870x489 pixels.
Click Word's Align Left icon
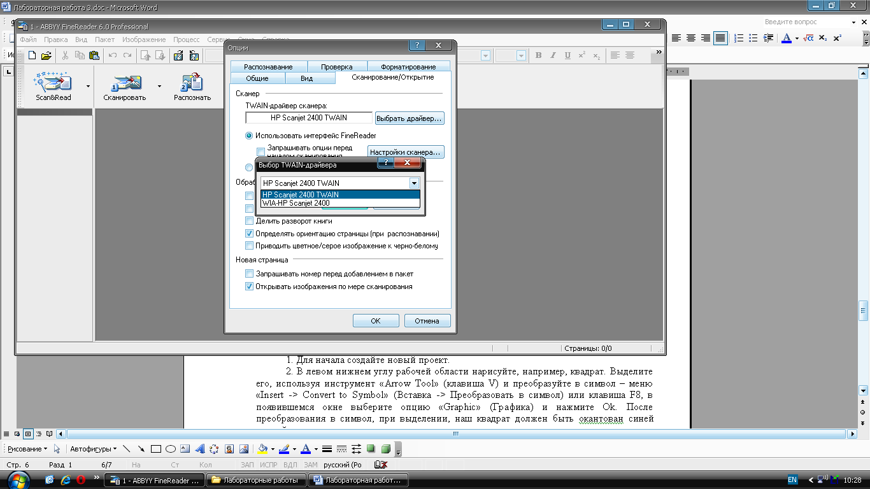[676, 38]
